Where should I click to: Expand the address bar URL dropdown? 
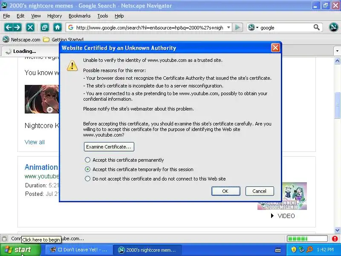[x=228, y=27]
